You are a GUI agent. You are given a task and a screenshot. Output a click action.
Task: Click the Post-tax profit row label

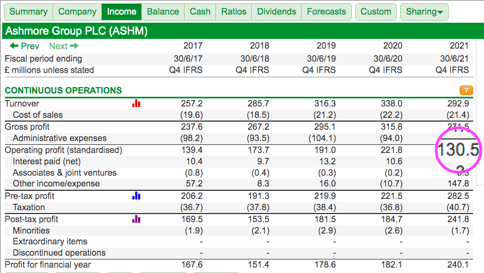tap(31, 219)
